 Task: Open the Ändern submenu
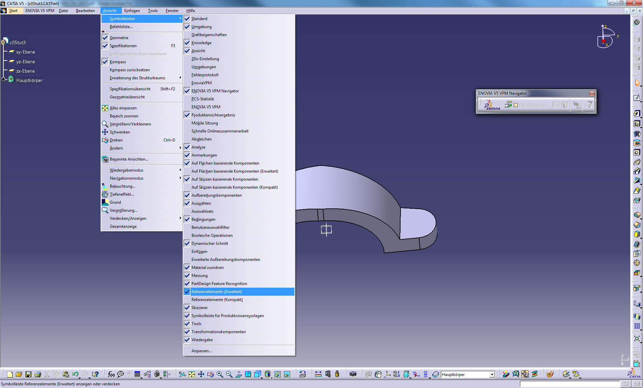[x=142, y=148]
